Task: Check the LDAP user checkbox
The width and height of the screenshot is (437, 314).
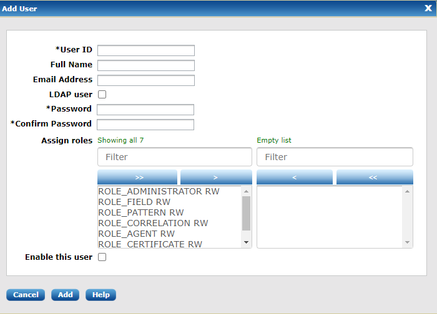Action: [x=102, y=95]
